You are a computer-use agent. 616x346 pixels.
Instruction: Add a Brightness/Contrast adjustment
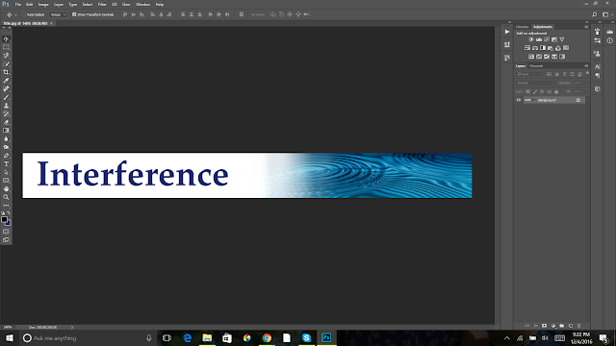point(531,39)
